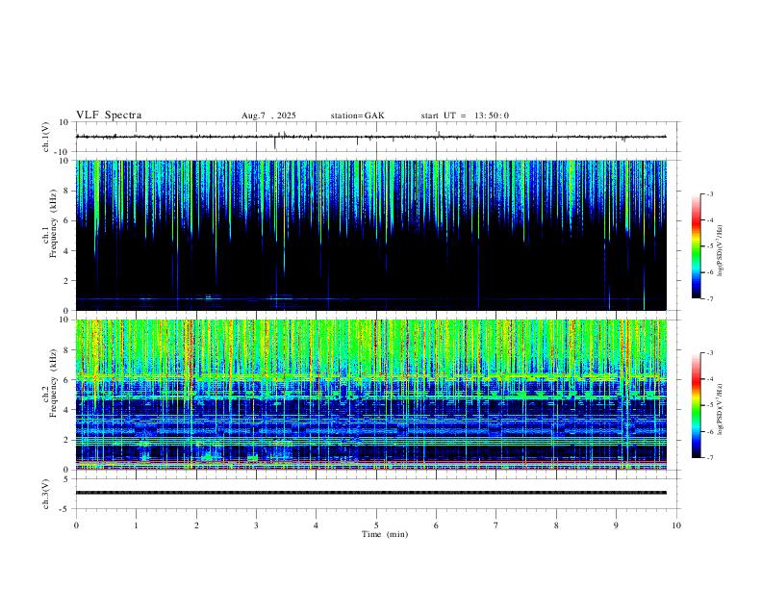Click time tick label '0' on x-axis

click(76, 525)
